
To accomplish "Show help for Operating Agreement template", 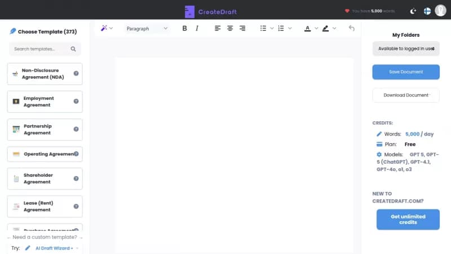I will point(76,154).
